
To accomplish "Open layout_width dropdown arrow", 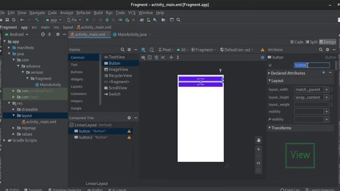I will 327,90.
